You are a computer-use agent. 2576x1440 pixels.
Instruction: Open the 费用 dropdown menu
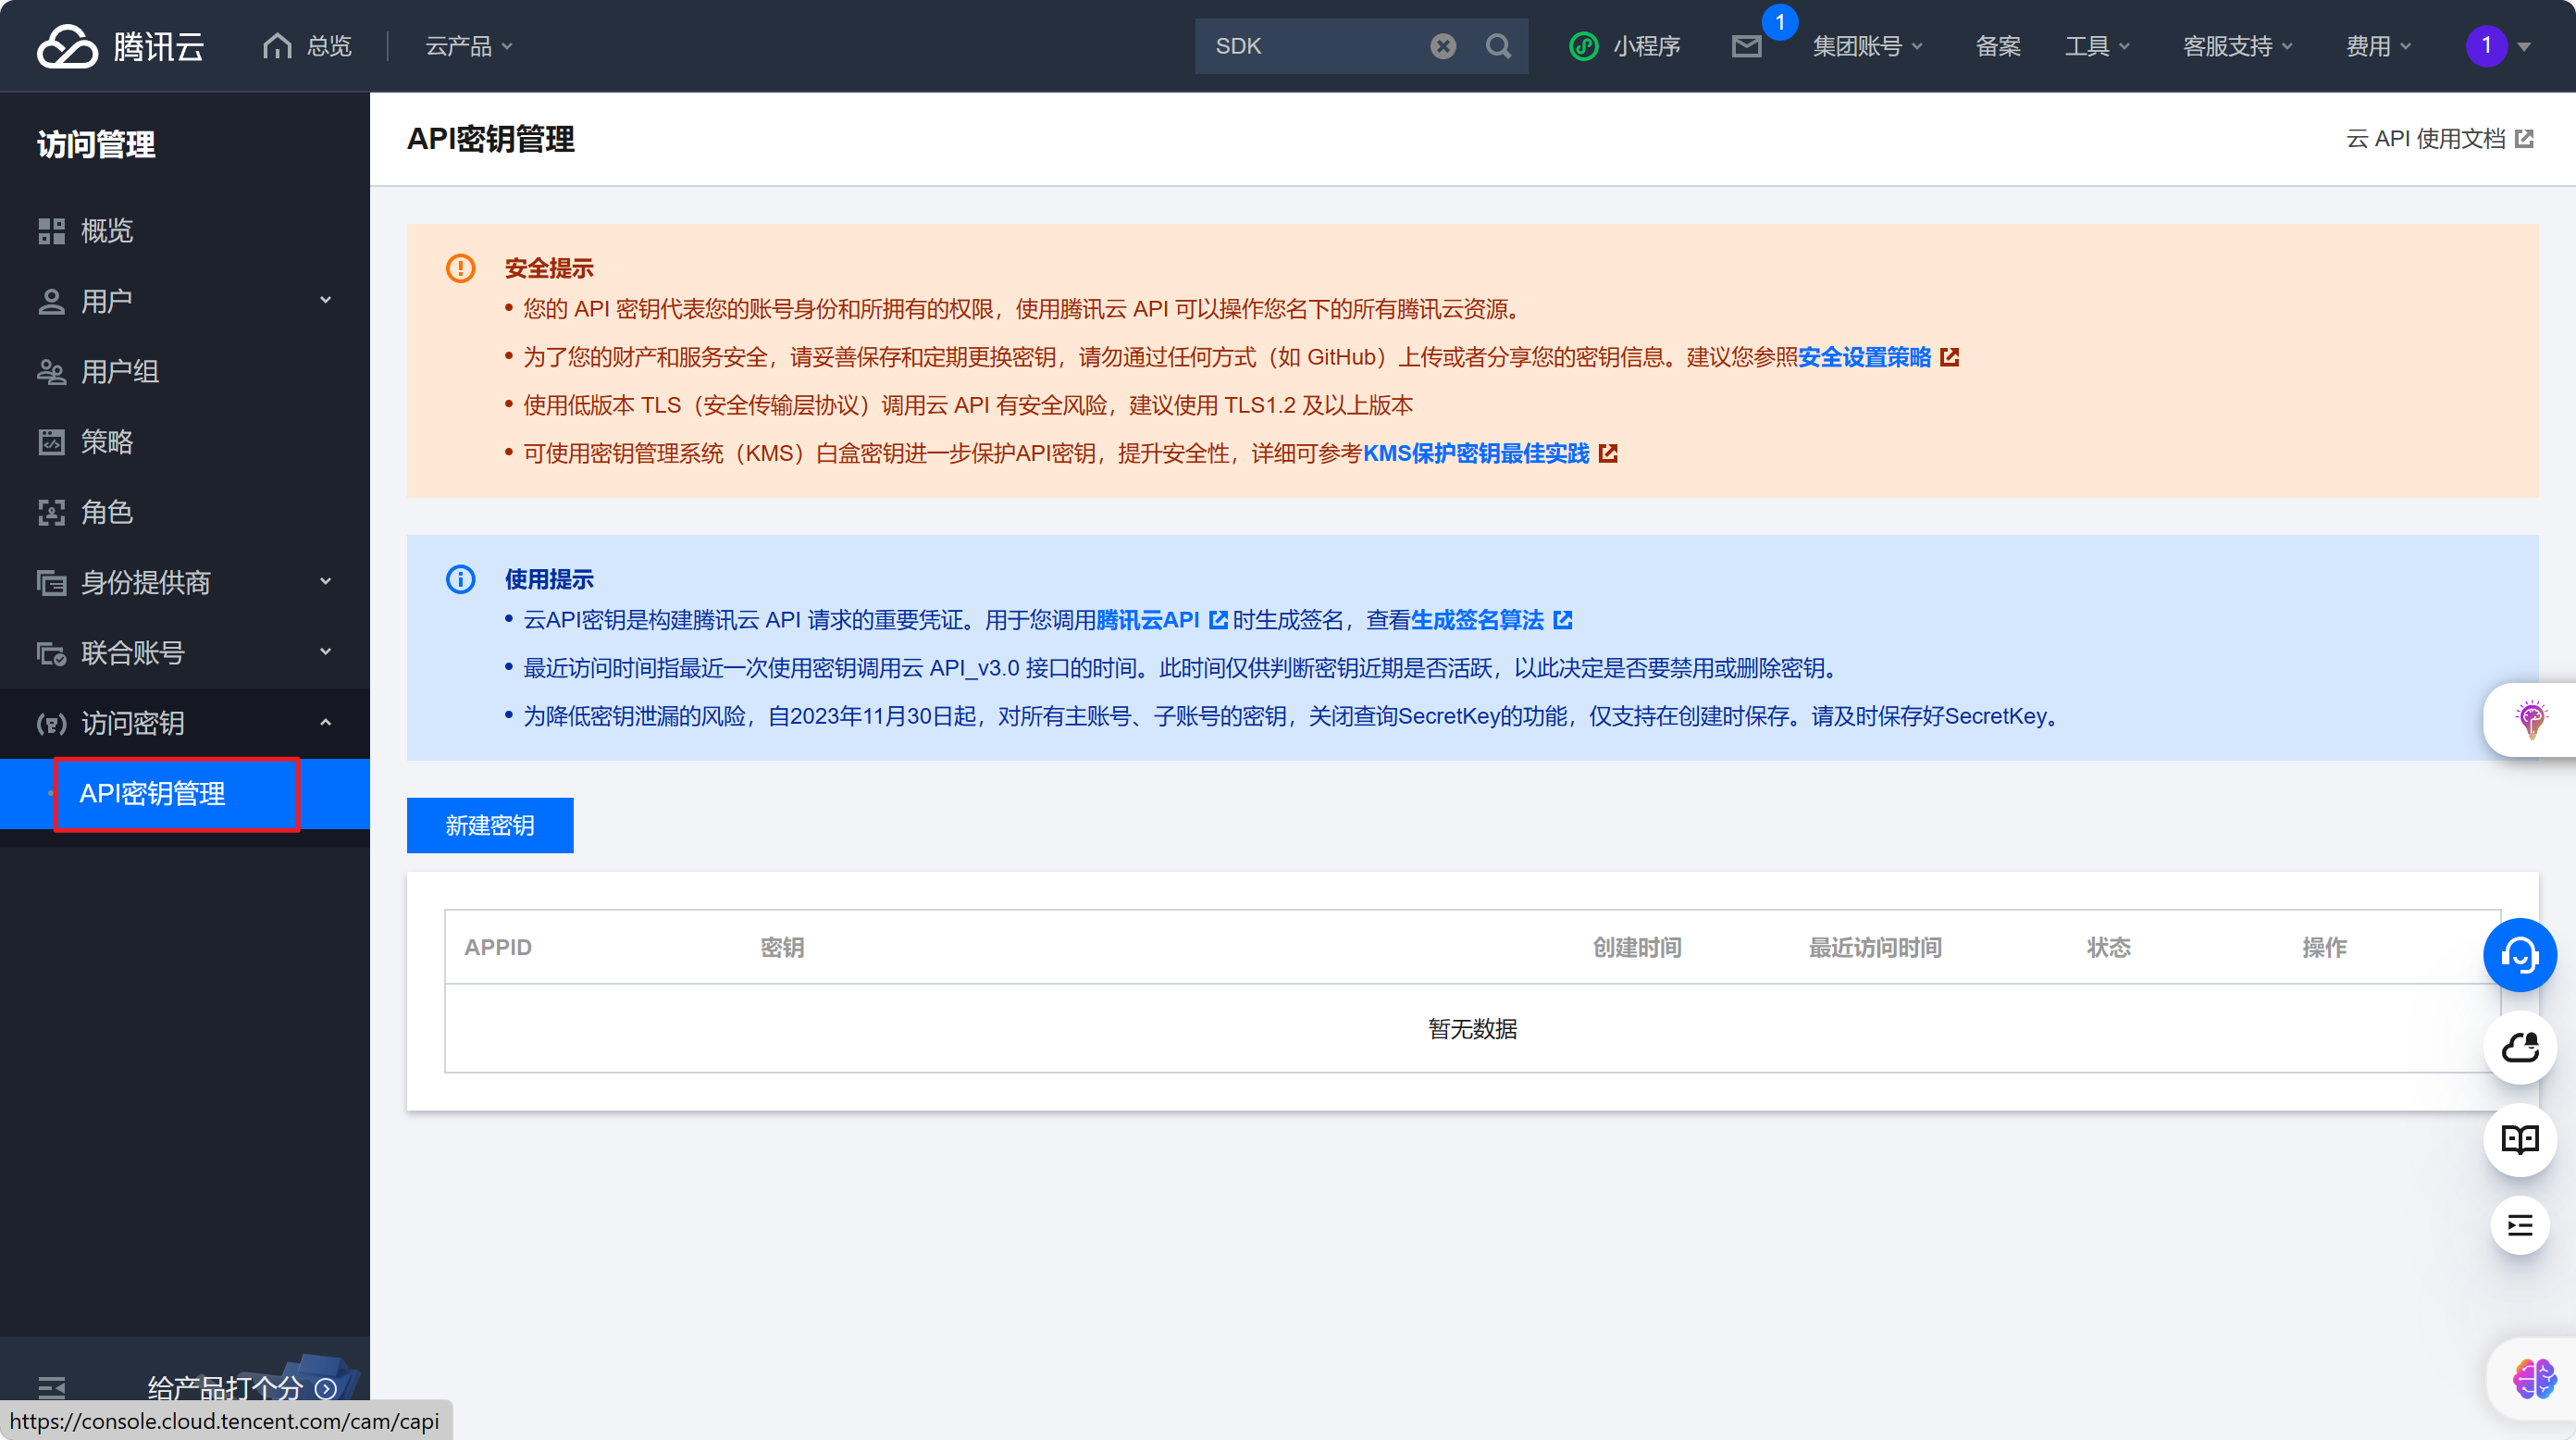coord(2378,46)
